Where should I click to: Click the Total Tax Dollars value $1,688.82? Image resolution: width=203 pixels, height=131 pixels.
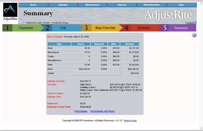coord(85,93)
